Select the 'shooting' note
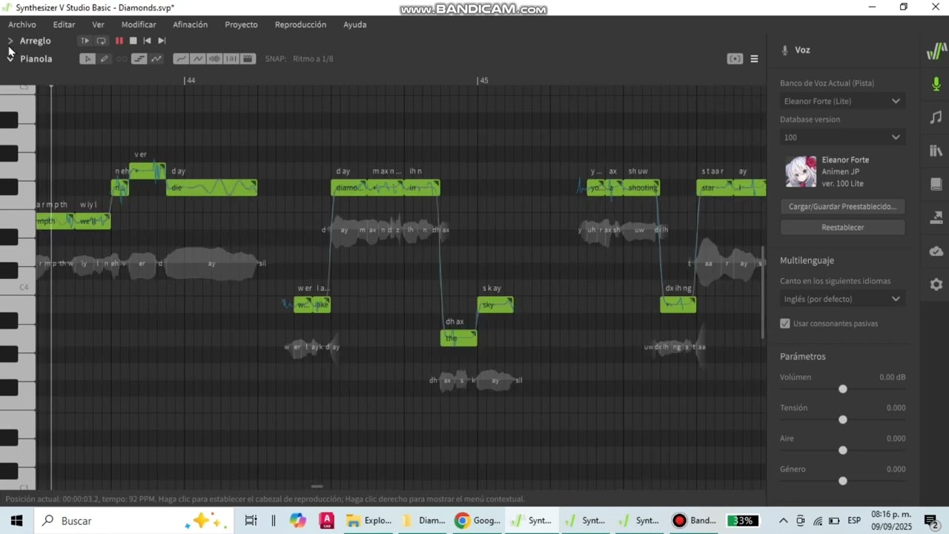Image resolution: width=949 pixels, height=534 pixels. coord(641,188)
